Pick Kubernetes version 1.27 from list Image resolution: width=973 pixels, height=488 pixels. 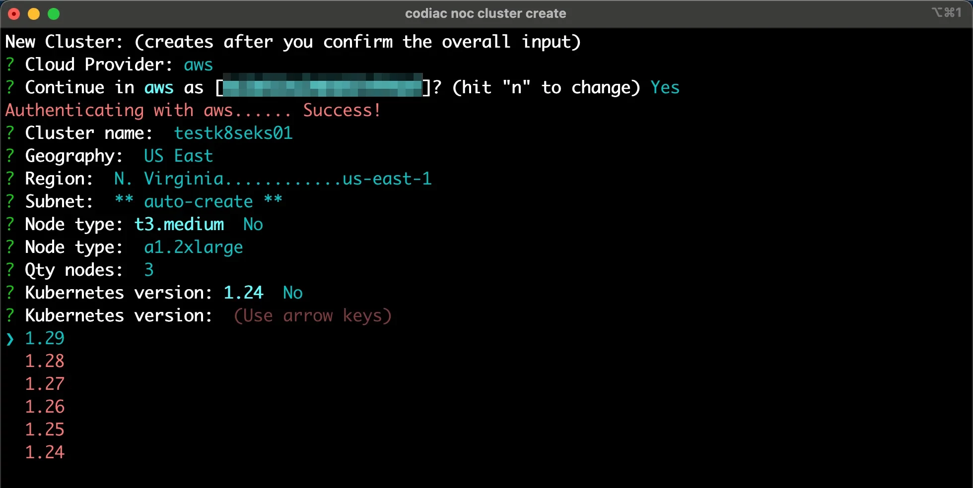coord(45,384)
